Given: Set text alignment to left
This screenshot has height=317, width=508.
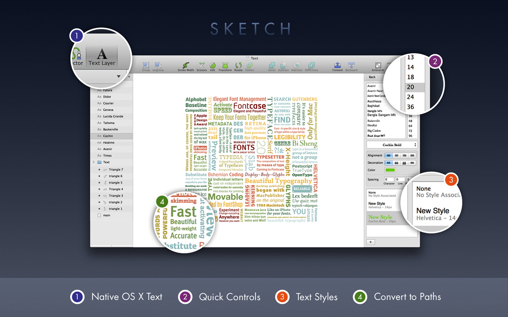Looking at the screenshot, I should point(389,156).
